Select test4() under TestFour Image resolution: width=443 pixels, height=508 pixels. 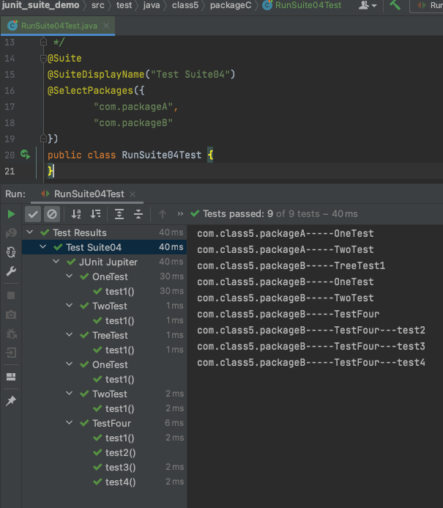pyautogui.click(x=104, y=482)
